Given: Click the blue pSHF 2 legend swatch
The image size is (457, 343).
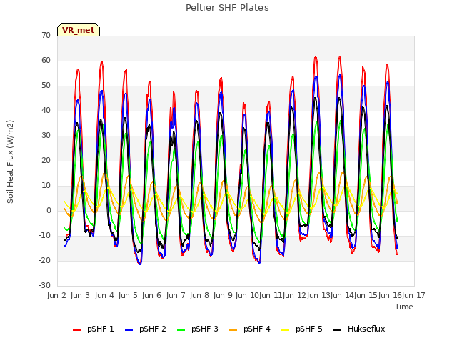Looking at the screenshot, I should tap(129, 330).
